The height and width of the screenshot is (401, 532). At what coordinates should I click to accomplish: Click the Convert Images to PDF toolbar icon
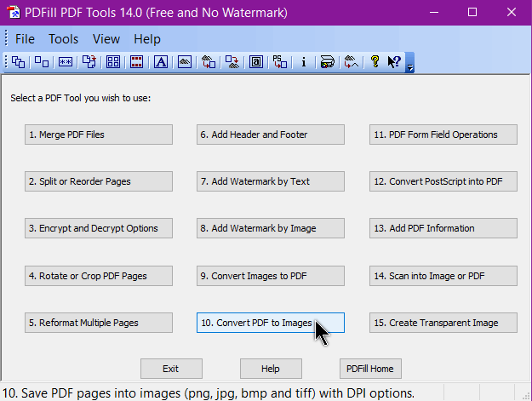[x=209, y=62]
